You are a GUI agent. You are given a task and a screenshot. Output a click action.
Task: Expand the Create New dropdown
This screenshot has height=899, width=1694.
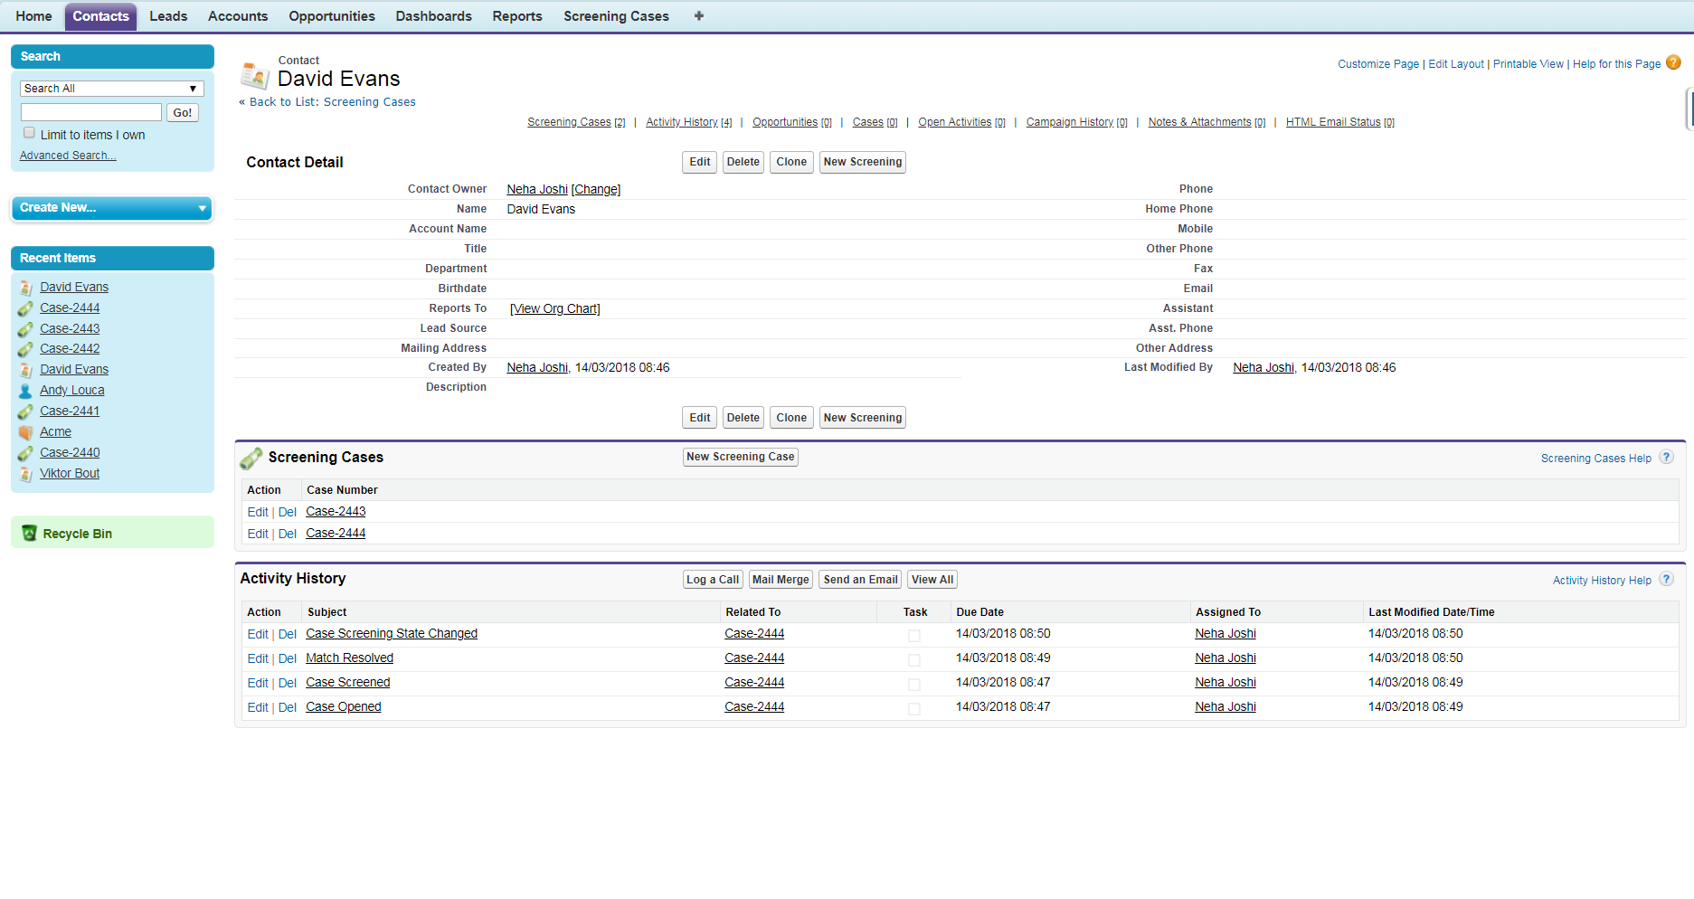point(200,208)
